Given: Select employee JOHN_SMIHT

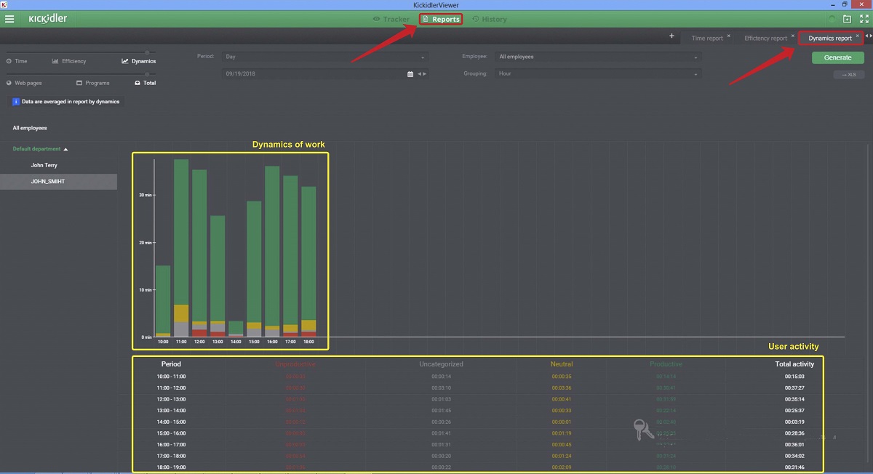Looking at the screenshot, I should (x=58, y=181).
